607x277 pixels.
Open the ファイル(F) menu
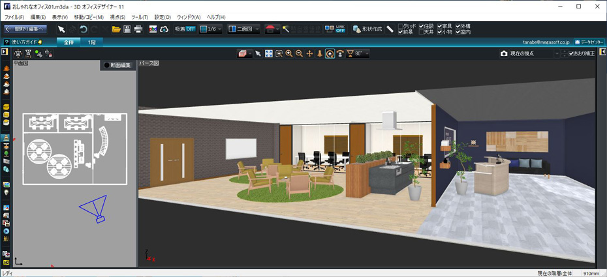tap(15, 18)
